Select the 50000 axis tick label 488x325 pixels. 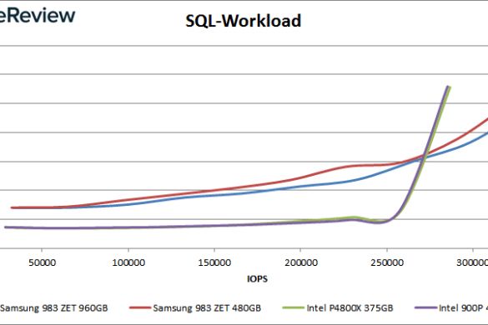coord(43,262)
